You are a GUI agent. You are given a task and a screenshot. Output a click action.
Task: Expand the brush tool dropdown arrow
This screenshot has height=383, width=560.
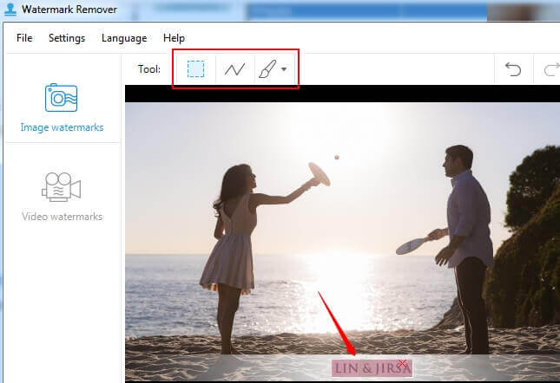[284, 69]
